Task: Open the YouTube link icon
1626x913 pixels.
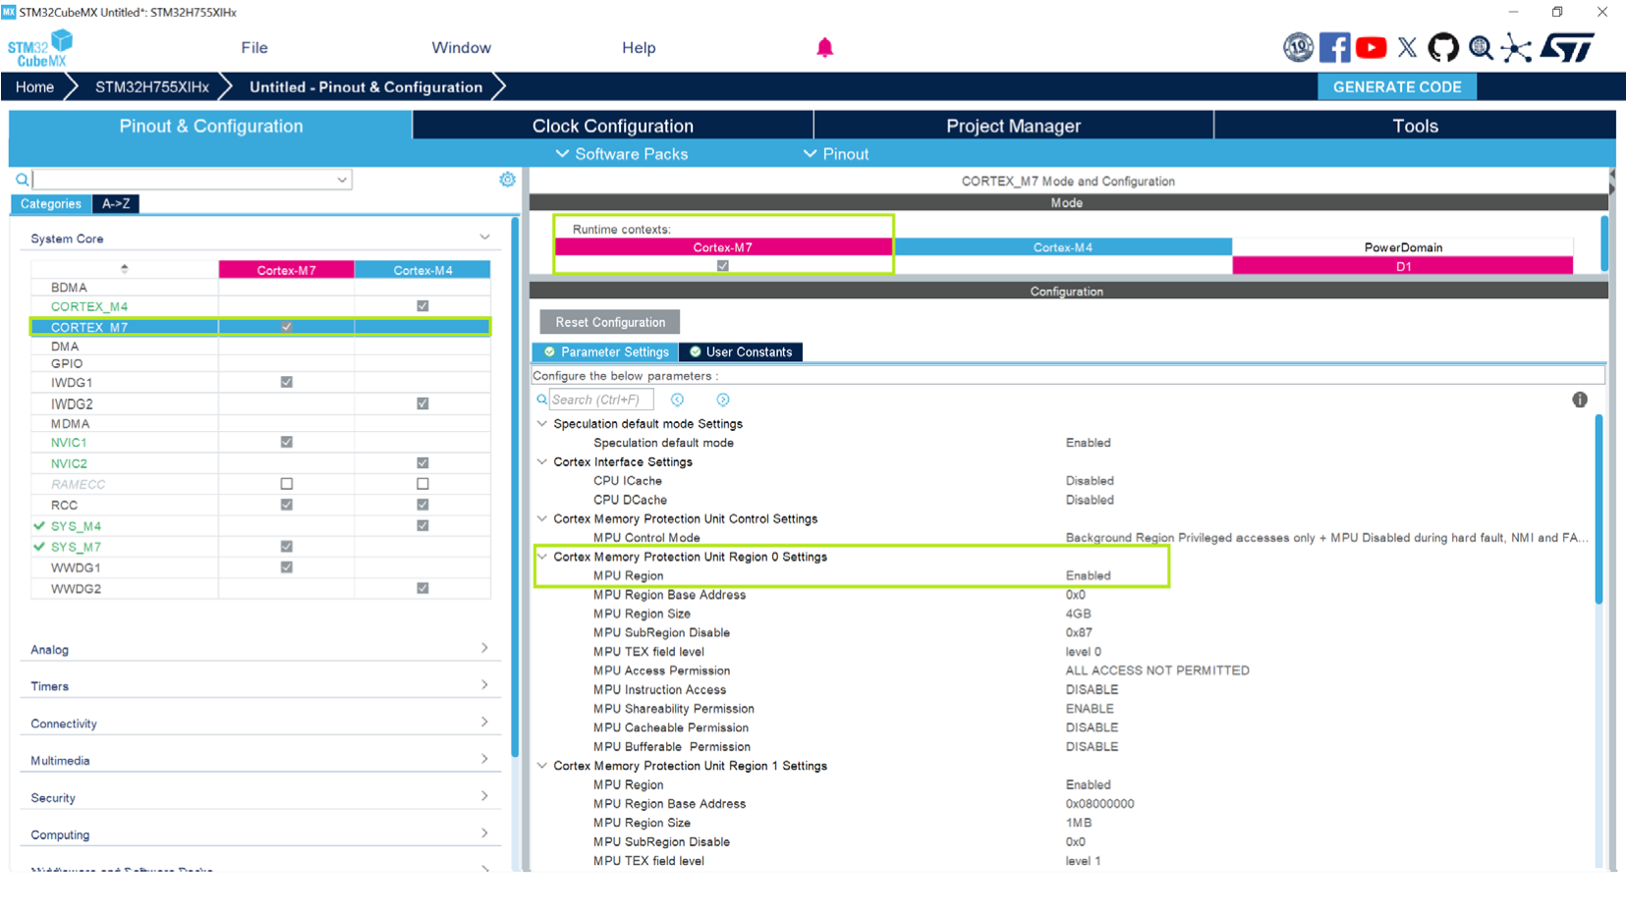Action: pos(1371,47)
